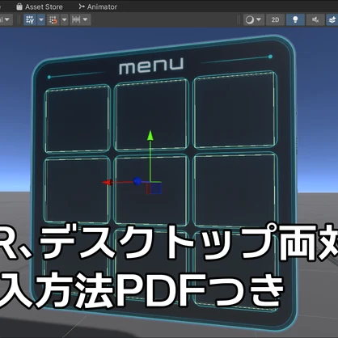338x338 pixels.
Task: Click the red X-axis gizmo arrow
Action: 107,183
